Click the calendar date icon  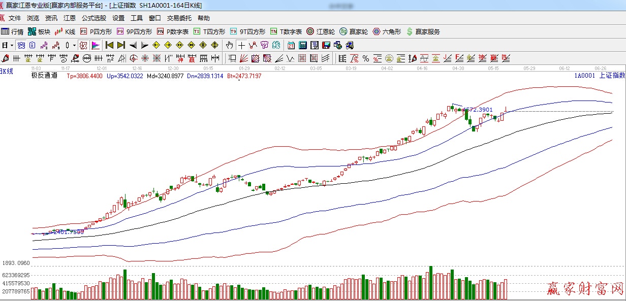pyautogui.click(x=291, y=45)
